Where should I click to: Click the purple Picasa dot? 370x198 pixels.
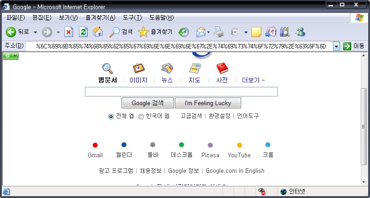pyautogui.click(x=210, y=145)
